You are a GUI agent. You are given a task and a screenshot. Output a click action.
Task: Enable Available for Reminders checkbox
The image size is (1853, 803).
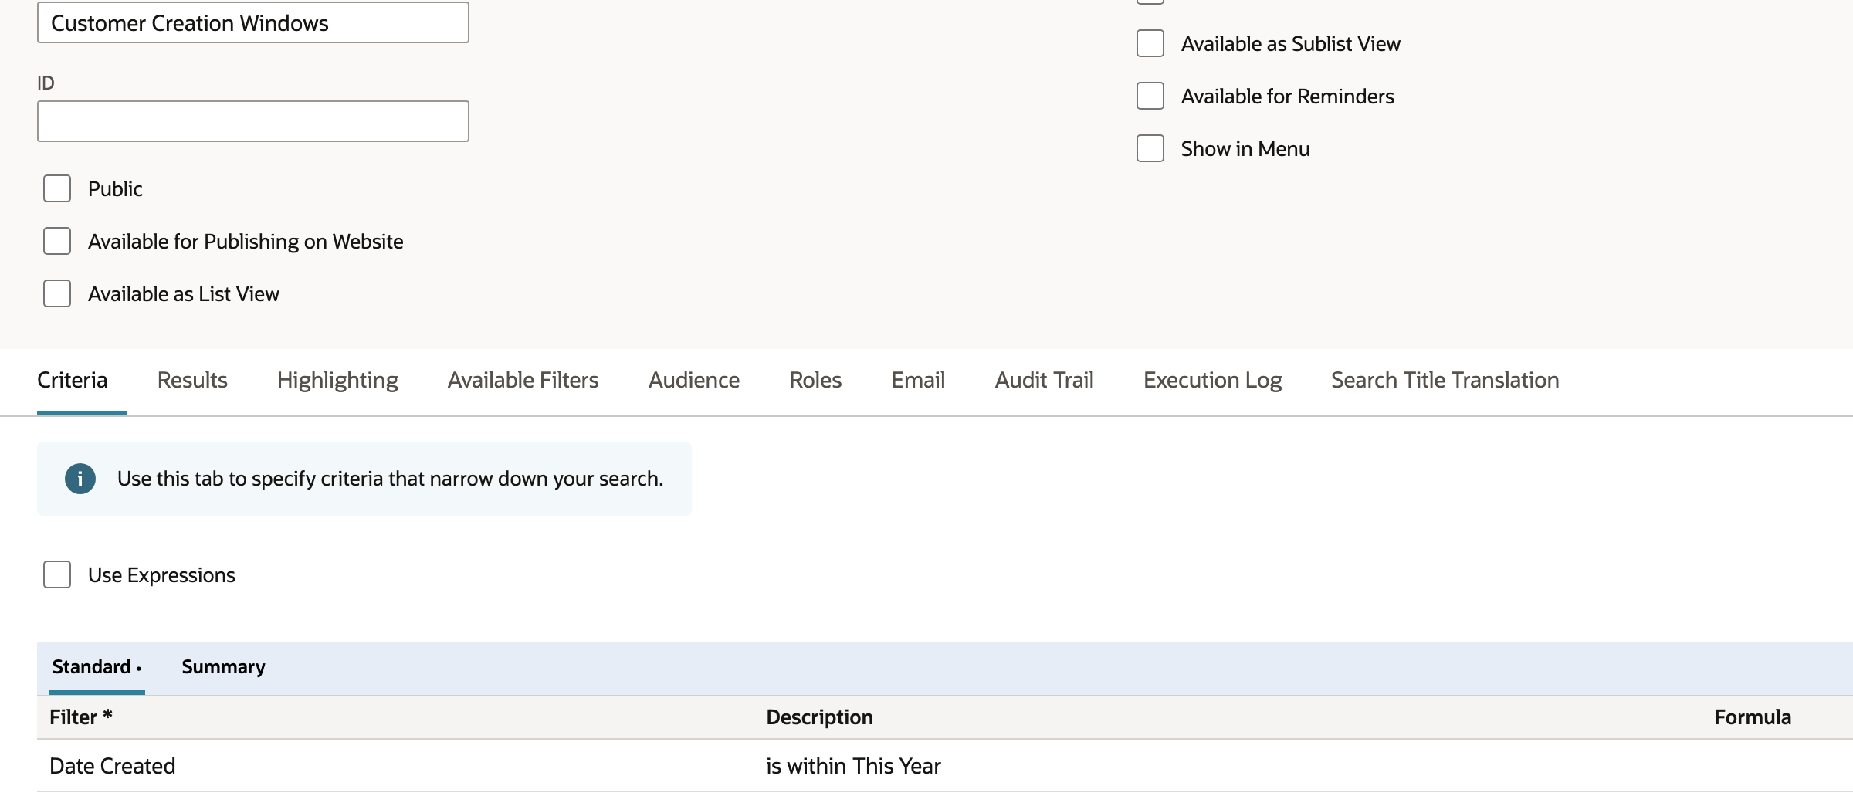click(x=1150, y=96)
